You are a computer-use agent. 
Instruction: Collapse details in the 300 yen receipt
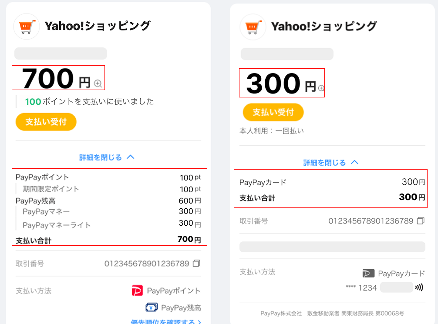tap(330, 163)
